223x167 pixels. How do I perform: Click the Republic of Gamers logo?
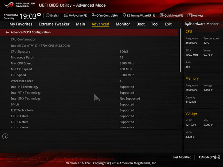[x=20, y=5]
